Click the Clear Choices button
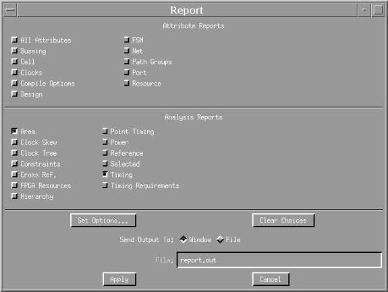 (283, 221)
